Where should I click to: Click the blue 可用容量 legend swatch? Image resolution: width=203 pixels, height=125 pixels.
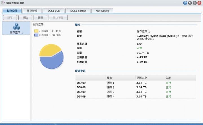(36, 35)
